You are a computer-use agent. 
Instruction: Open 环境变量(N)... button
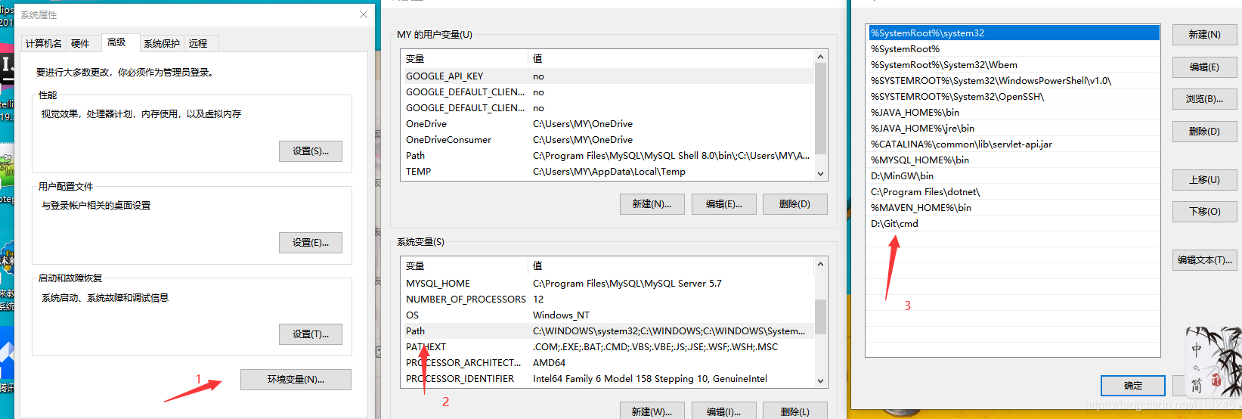296,380
